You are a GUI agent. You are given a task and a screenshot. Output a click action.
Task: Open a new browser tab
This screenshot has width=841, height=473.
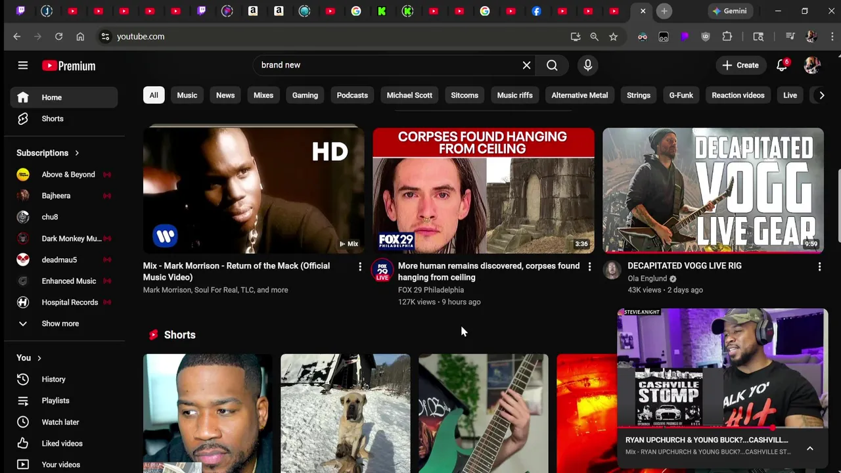[x=664, y=11]
